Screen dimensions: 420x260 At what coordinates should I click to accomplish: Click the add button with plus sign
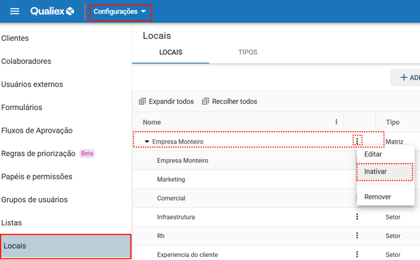[407, 78]
